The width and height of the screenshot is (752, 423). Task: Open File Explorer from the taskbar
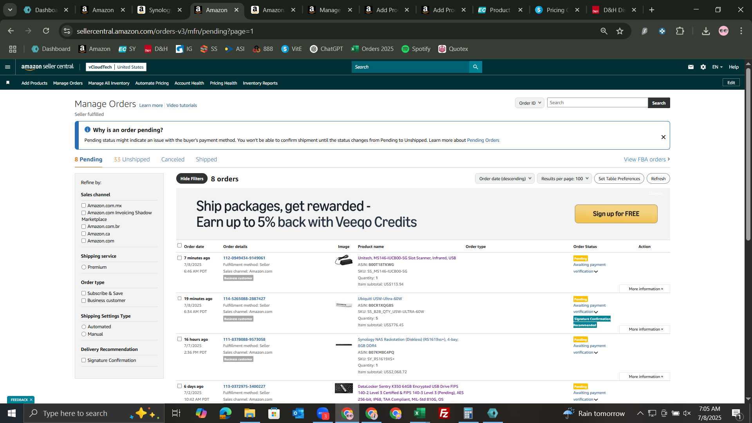[x=250, y=413]
